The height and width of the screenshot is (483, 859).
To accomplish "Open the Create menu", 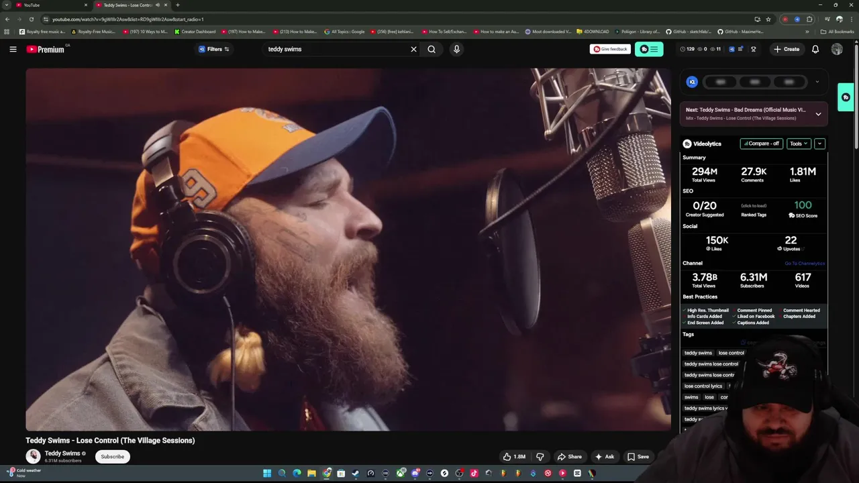I will point(787,49).
